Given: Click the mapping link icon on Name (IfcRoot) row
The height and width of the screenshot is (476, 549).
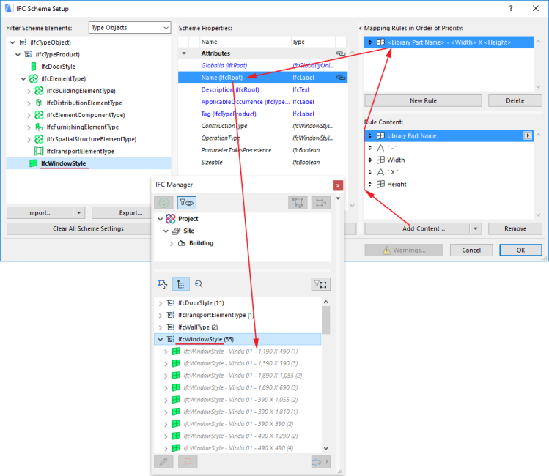Looking at the screenshot, I should pyautogui.click(x=341, y=78).
